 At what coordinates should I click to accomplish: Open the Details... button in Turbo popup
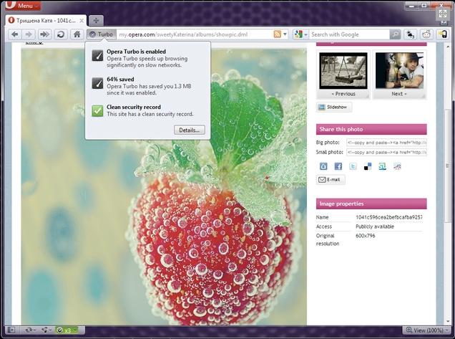190,130
